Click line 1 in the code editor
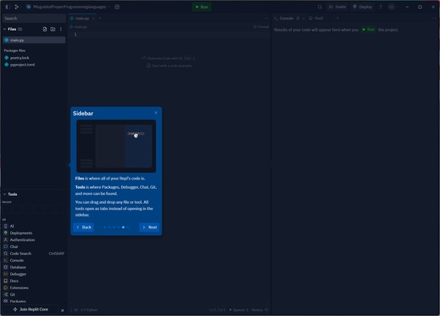The width and height of the screenshot is (440, 316). point(169,35)
